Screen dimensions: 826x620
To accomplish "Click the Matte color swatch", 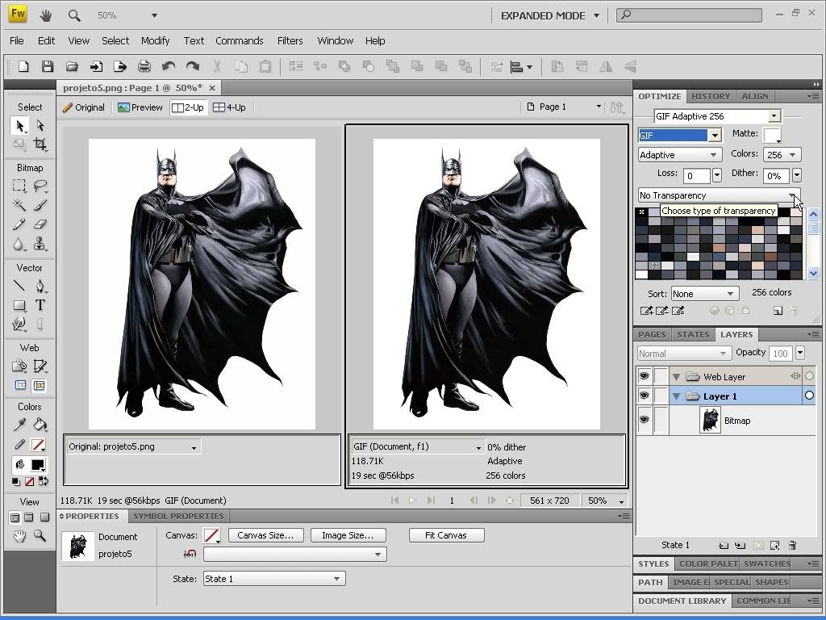I will (772, 135).
